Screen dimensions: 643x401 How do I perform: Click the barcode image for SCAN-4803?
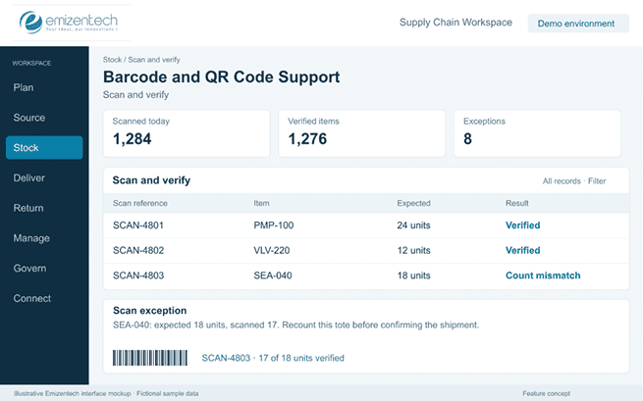pyautogui.click(x=150, y=358)
